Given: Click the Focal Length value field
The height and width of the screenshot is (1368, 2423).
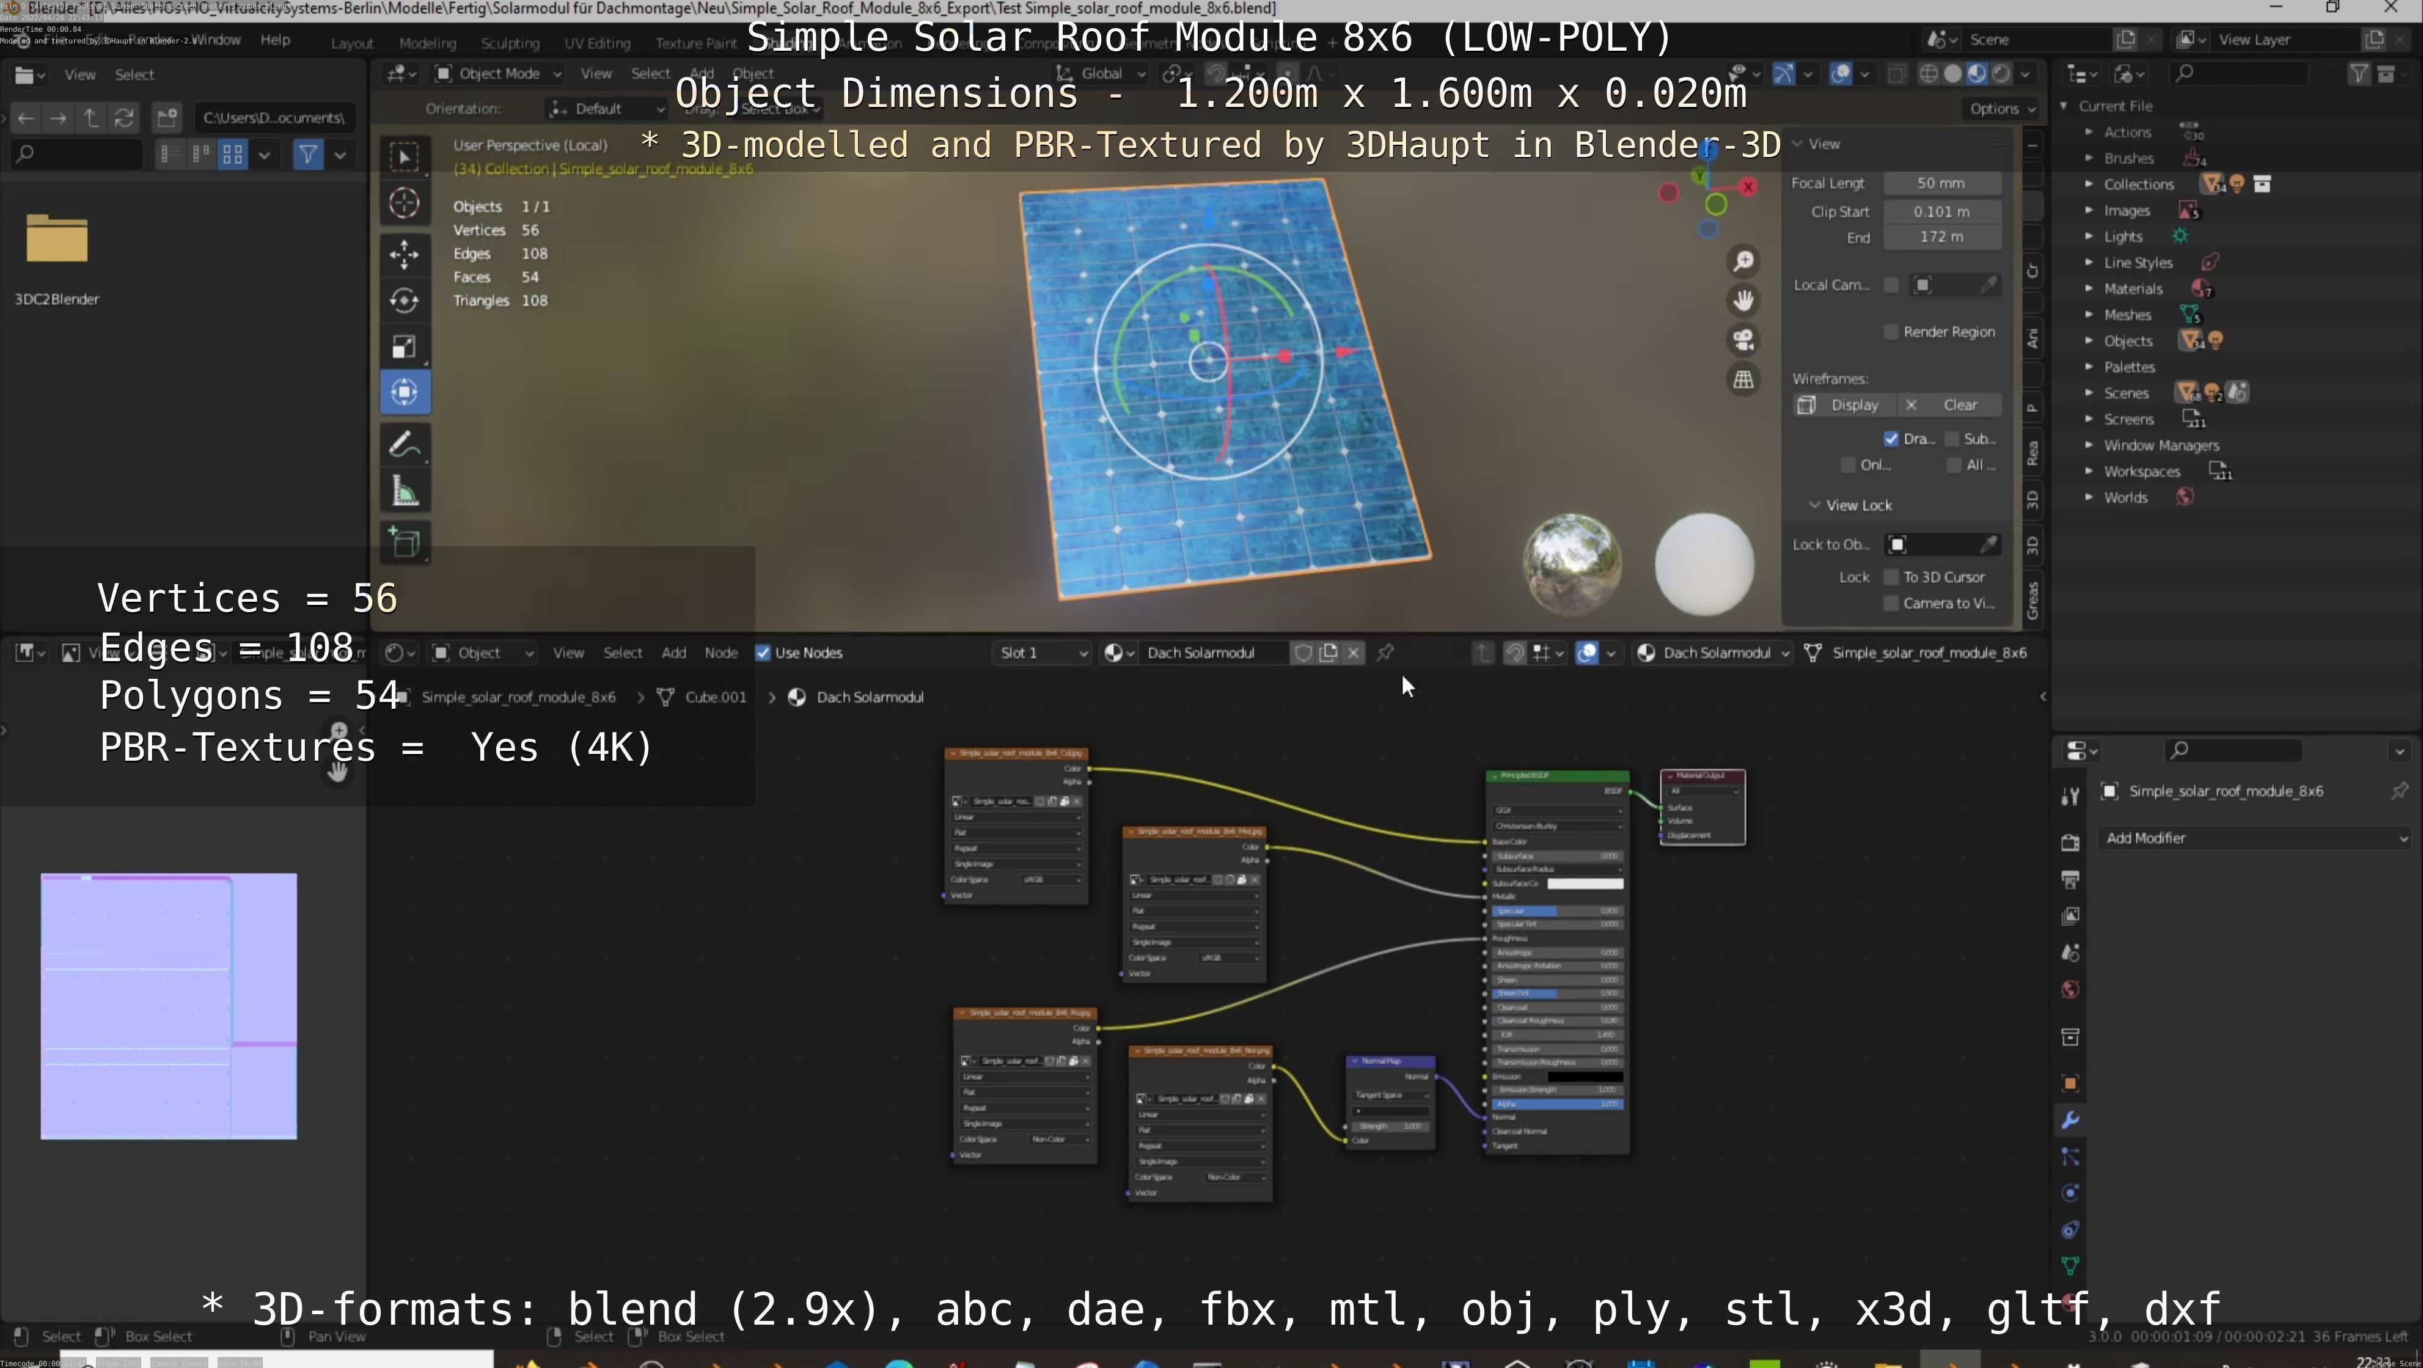Looking at the screenshot, I should coord(1940,183).
